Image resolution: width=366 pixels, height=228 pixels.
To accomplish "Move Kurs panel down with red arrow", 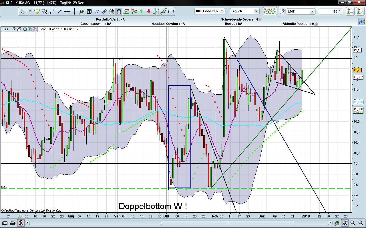I will click(x=34, y=29).
